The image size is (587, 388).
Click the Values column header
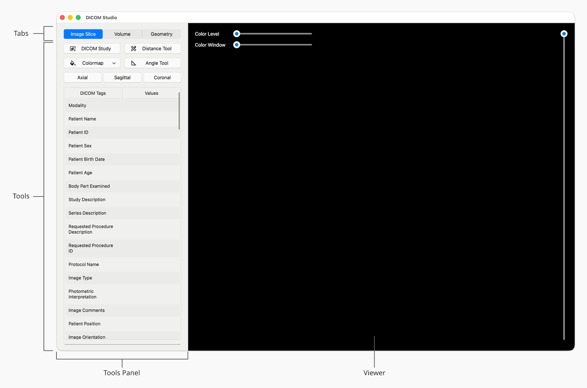(x=151, y=93)
